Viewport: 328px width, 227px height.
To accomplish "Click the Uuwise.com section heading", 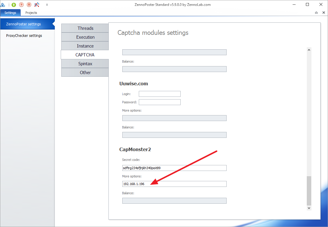I will pos(133,84).
